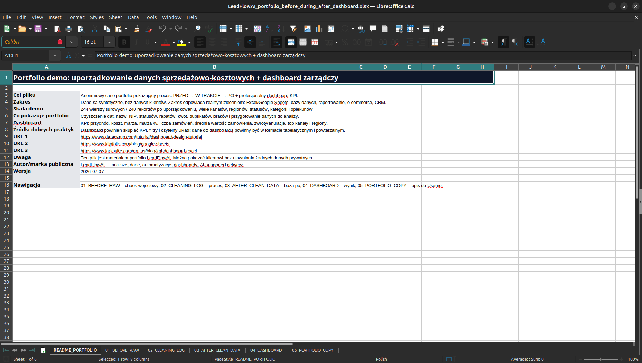Open the font size dropdown arrow
Screen dimensions: 642x363
pyautogui.click(x=109, y=42)
